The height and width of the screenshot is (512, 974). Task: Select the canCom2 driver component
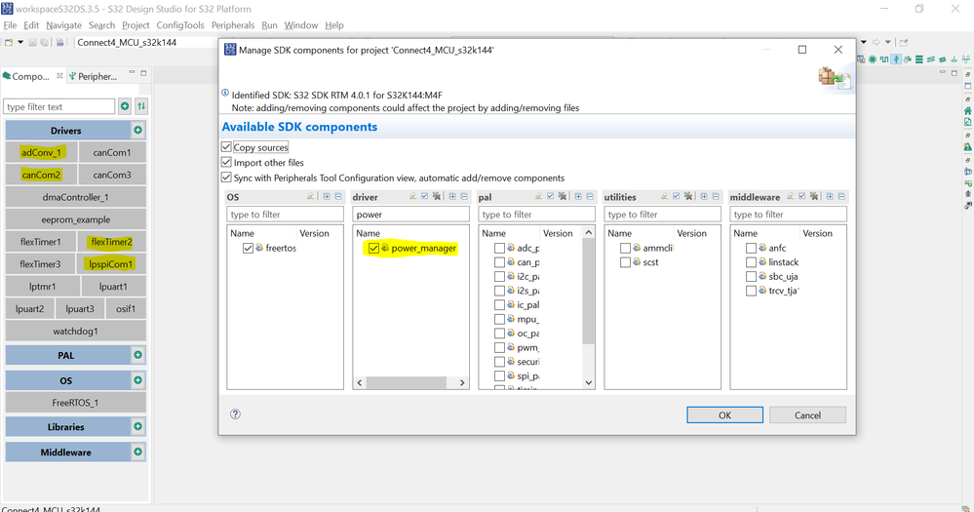tap(41, 175)
